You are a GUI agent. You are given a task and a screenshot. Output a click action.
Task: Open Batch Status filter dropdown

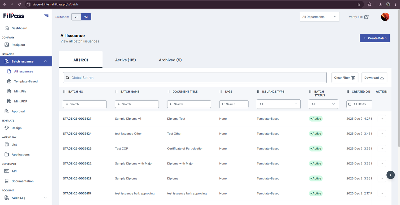[x=323, y=104]
